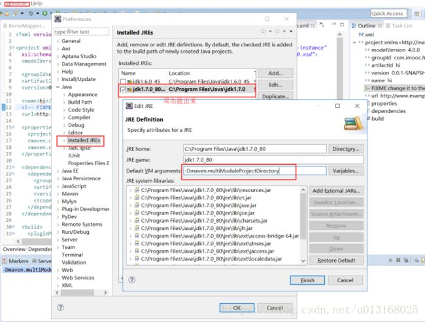Click Finish in Edit JRE dialog
The image size is (425, 322).
(x=307, y=280)
